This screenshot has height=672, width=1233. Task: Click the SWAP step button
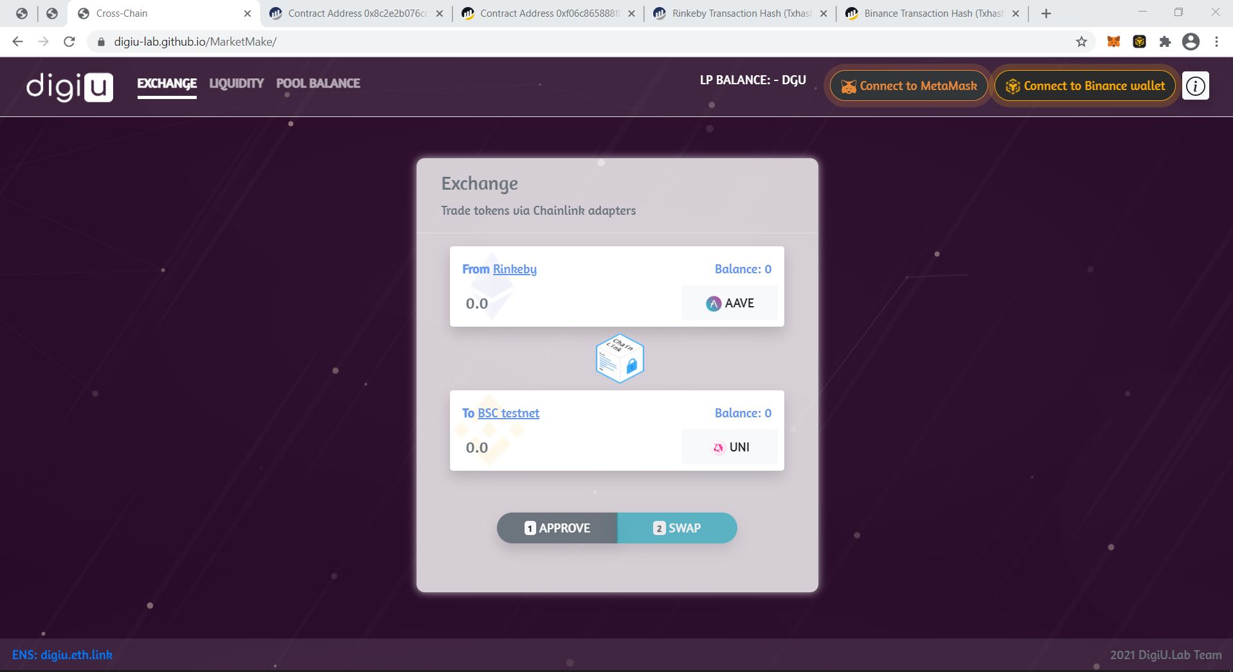pos(677,528)
